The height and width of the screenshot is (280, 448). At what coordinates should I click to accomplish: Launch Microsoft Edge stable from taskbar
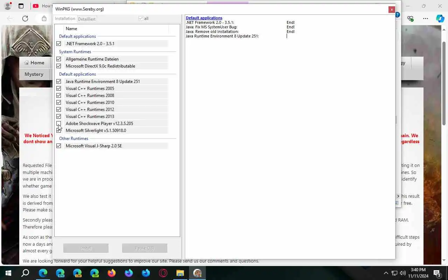tap(43, 273)
